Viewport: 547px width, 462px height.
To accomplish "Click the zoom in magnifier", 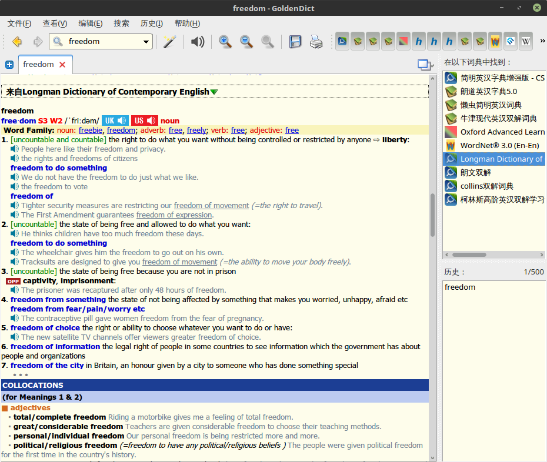I will [x=225, y=42].
